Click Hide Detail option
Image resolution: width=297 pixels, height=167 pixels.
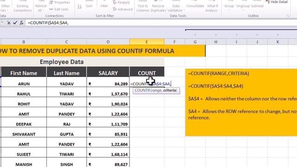point(277,2)
